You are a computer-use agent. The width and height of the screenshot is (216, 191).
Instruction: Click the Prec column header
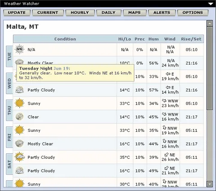(139, 39)
